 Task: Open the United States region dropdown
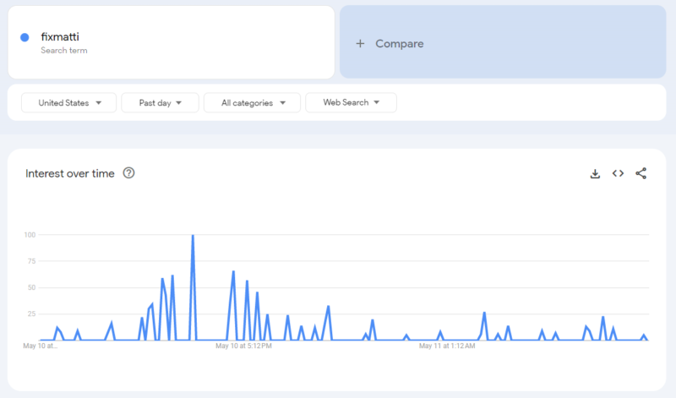(x=68, y=102)
